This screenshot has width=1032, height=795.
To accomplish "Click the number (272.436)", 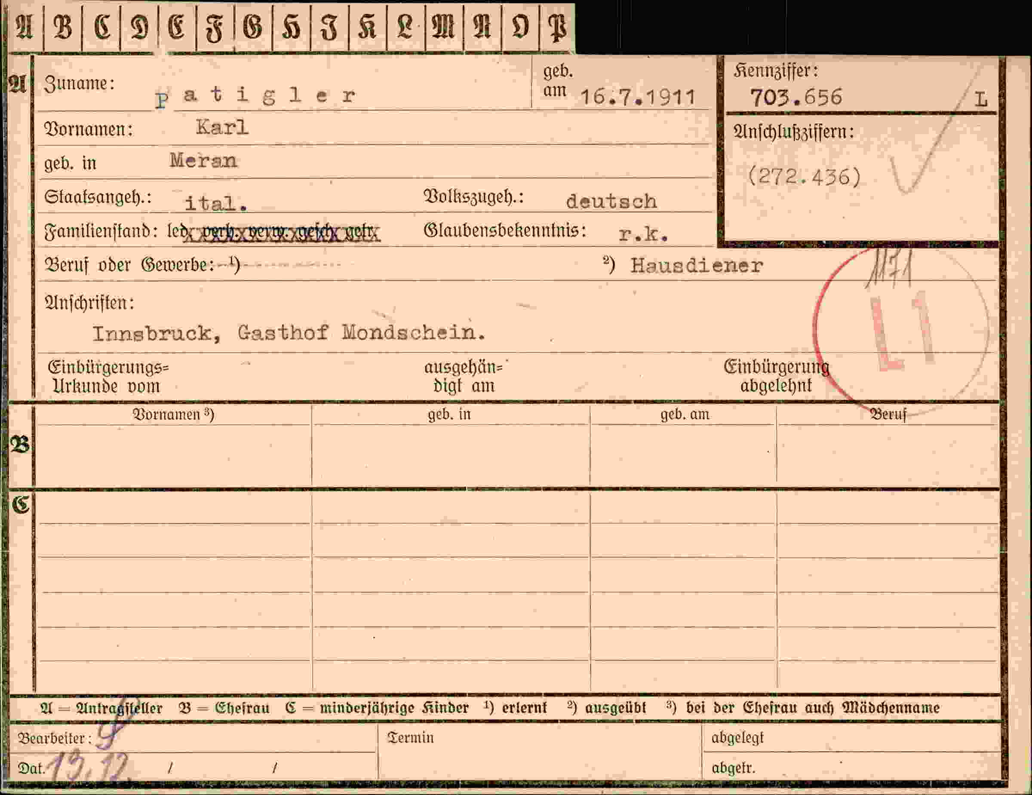I will (805, 177).
